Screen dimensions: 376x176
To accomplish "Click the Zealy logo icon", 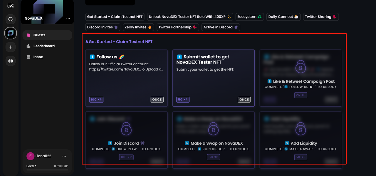I will click(11, 5).
